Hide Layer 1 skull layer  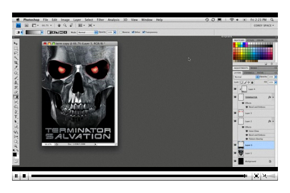(235, 153)
